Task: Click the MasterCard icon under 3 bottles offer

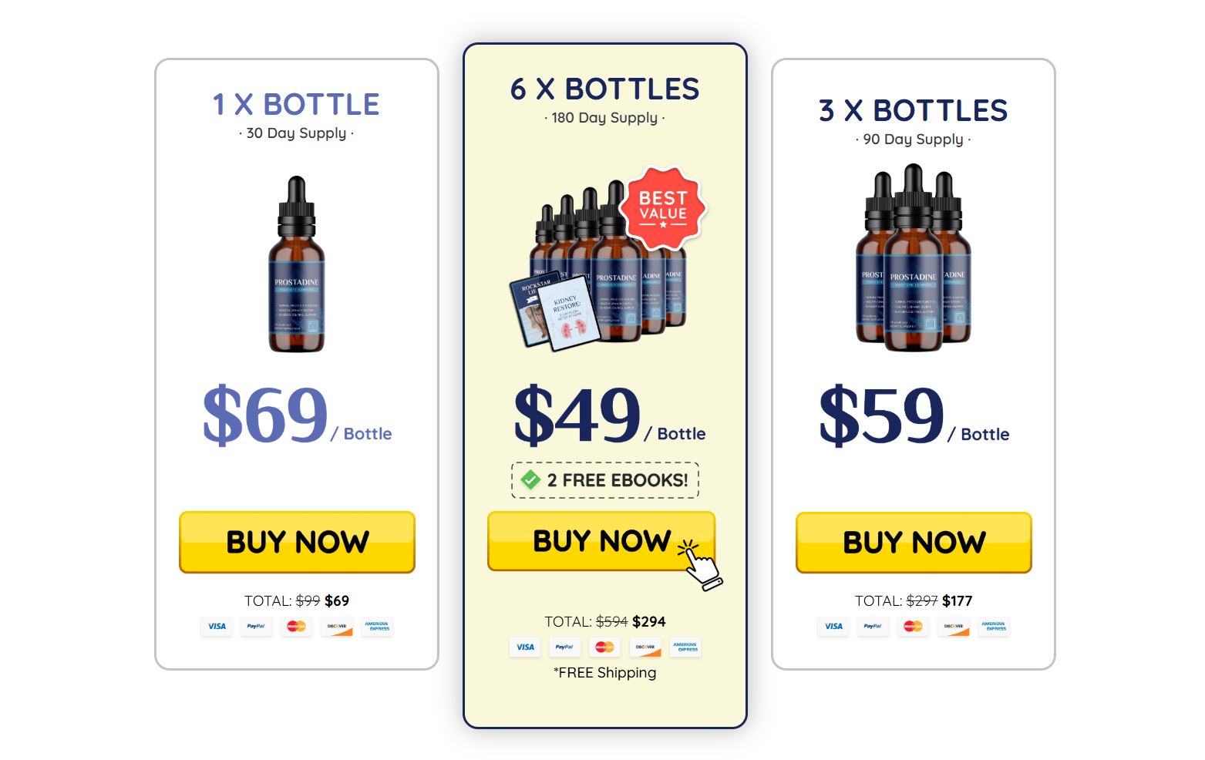Action: 913,627
